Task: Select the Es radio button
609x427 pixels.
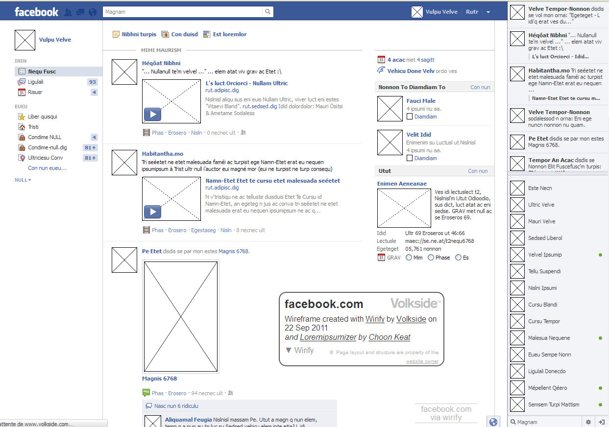Action: [x=458, y=258]
